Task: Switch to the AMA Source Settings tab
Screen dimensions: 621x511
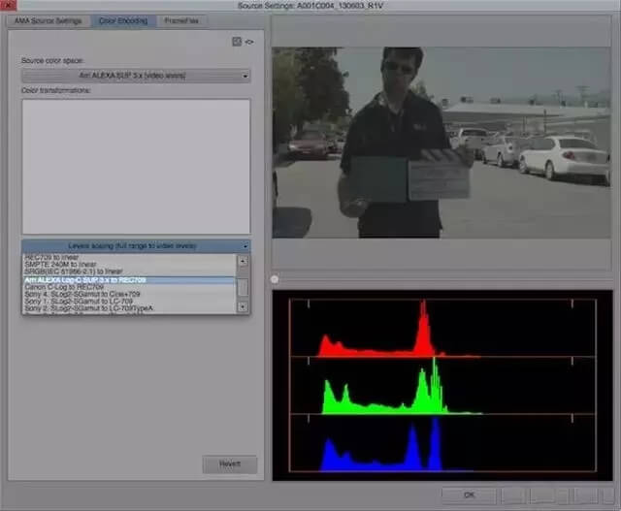Action: pos(48,20)
